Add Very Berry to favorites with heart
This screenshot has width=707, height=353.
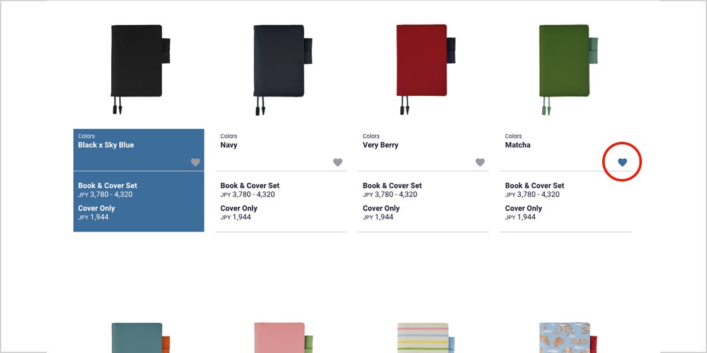(480, 163)
